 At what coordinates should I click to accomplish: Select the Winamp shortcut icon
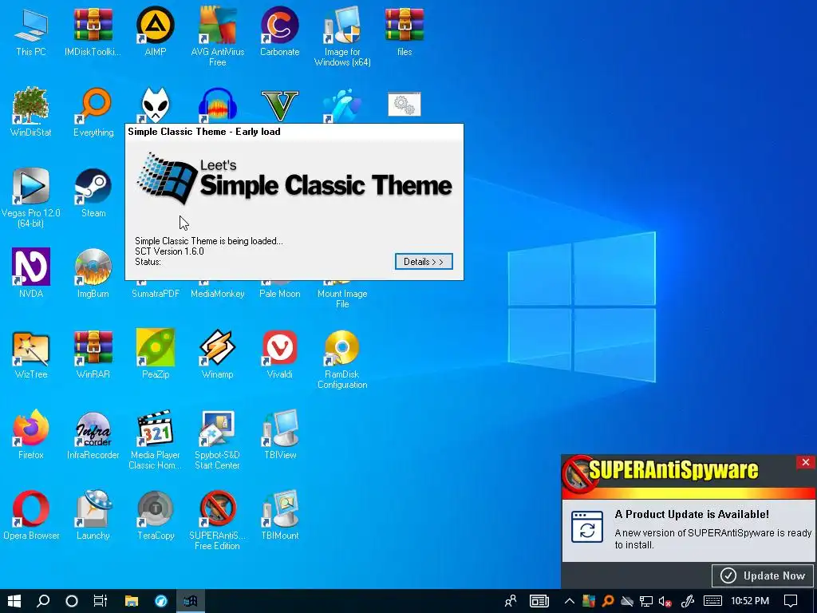click(x=217, y=347)
